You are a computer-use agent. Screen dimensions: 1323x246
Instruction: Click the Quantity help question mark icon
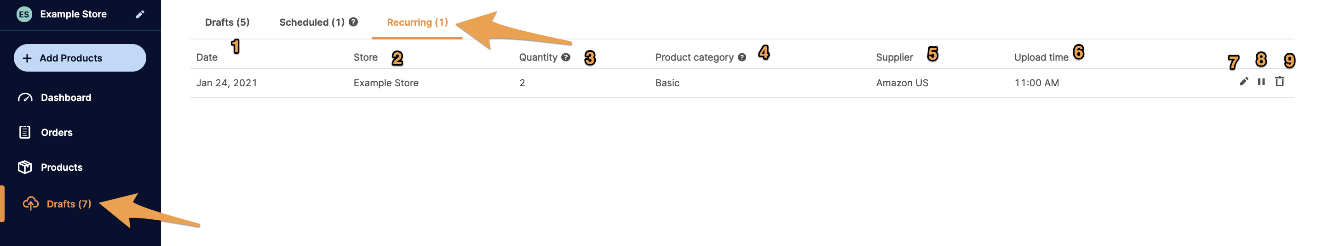[x=565, y=57]
